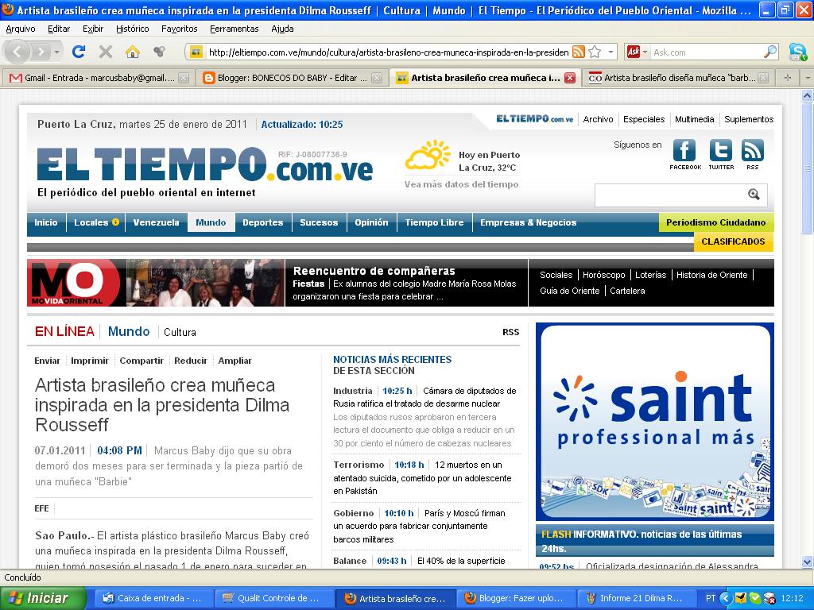Click the site search input field
Viewport: 814px width, 610px height.
[x=669, y=195]
